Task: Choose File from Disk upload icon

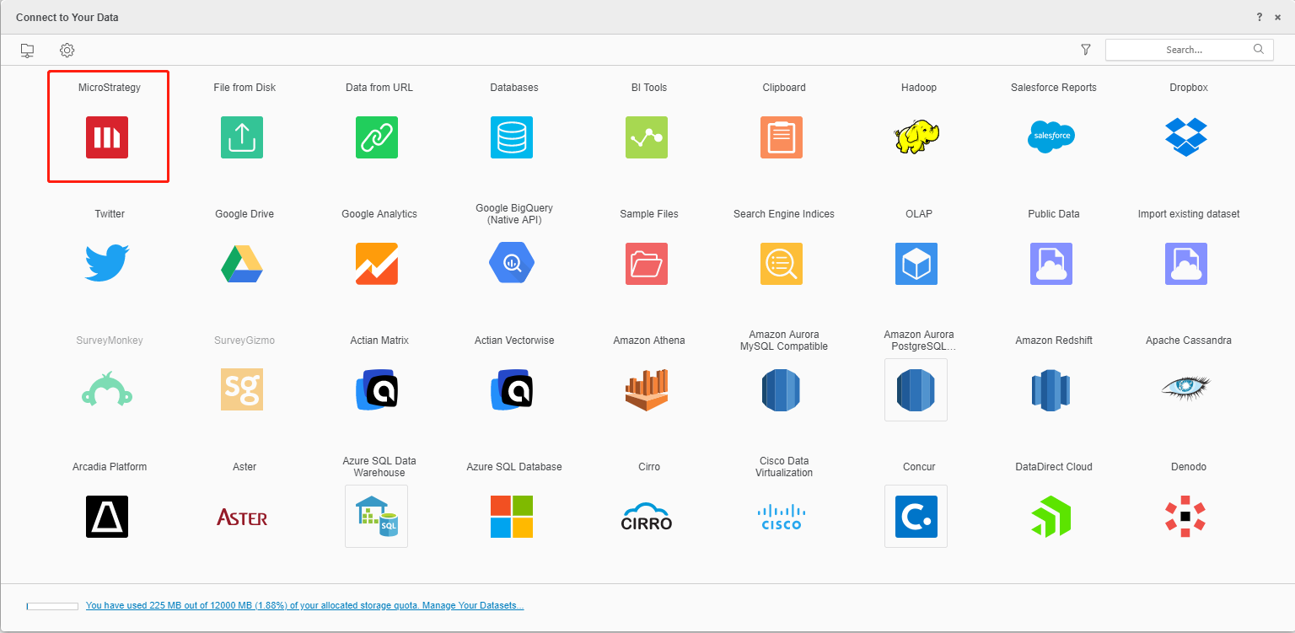Action: 242,137
